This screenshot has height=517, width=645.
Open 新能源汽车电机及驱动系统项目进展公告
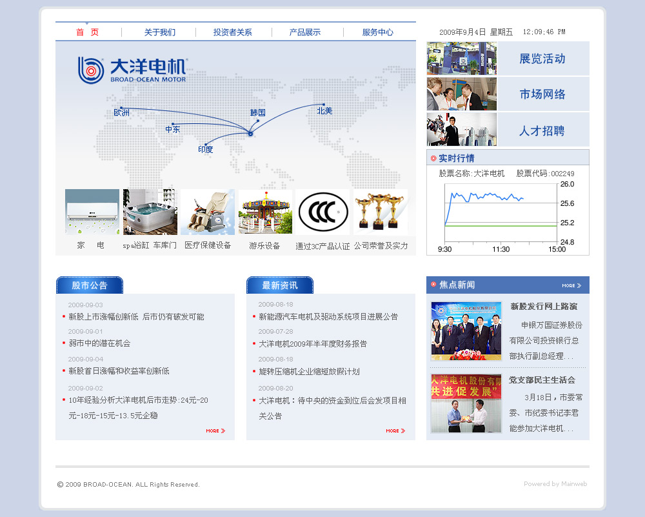[x=328, y=316]
